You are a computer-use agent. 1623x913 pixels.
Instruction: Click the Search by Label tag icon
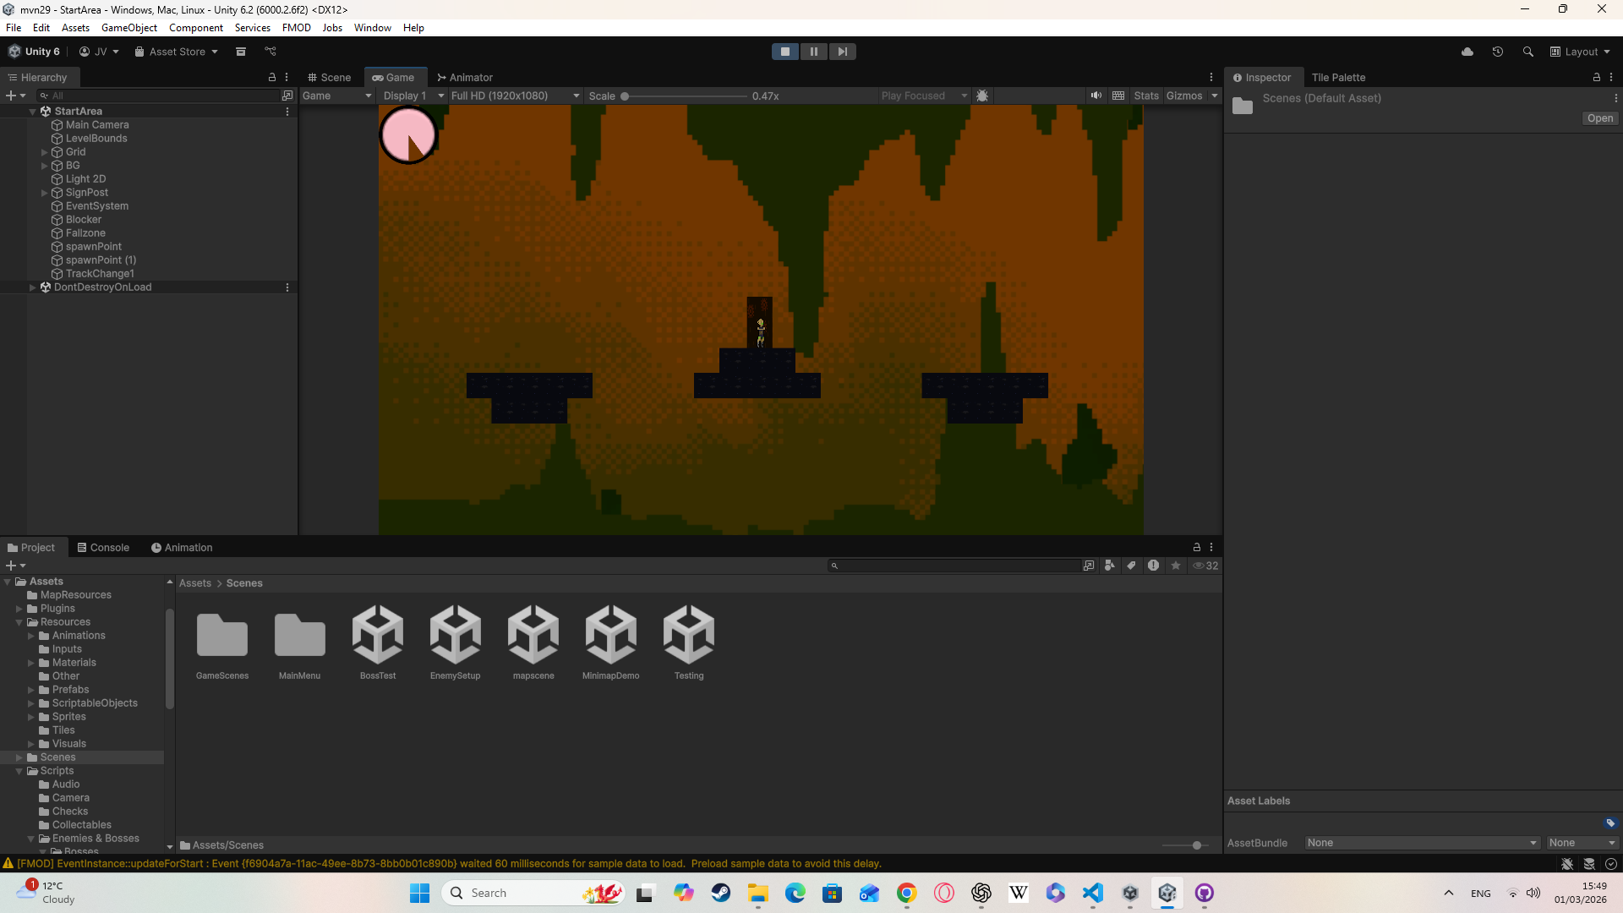click(x=1131, y=566)
